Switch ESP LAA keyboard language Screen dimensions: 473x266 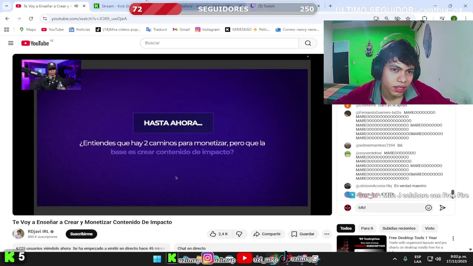tap(418, 259)
